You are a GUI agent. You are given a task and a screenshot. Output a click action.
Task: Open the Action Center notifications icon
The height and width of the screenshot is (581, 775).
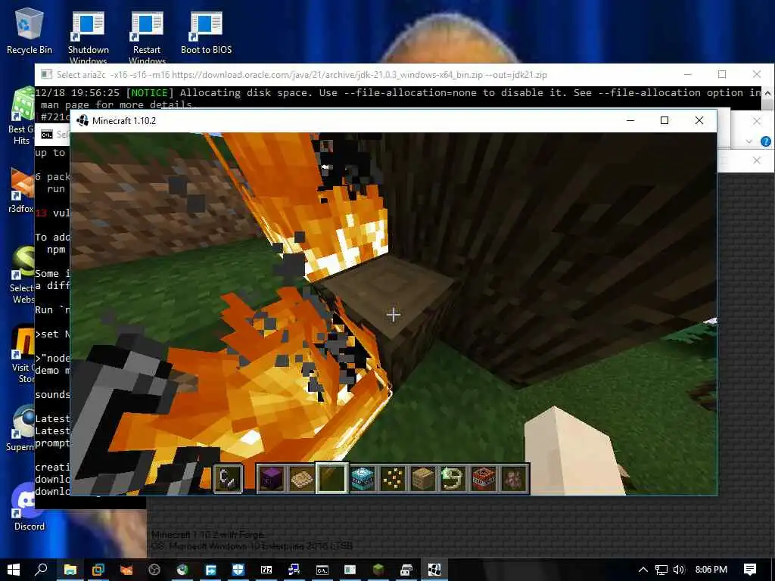(x=750, y=570)
